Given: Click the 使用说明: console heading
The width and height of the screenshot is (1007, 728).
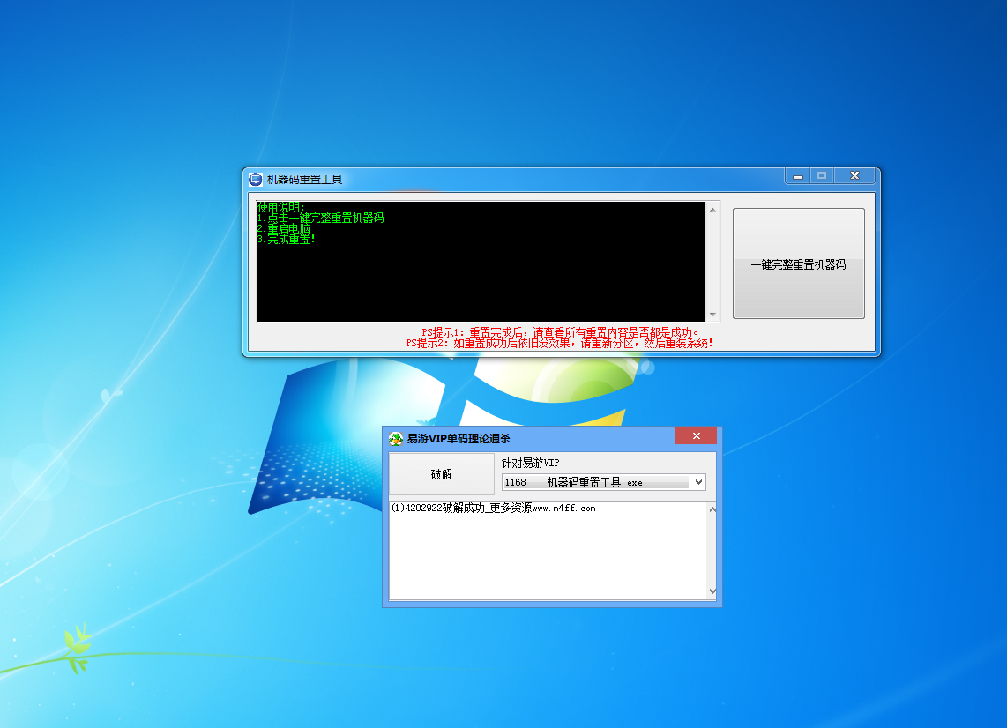Looking at the screenshot, I should [x=281, y=207].
